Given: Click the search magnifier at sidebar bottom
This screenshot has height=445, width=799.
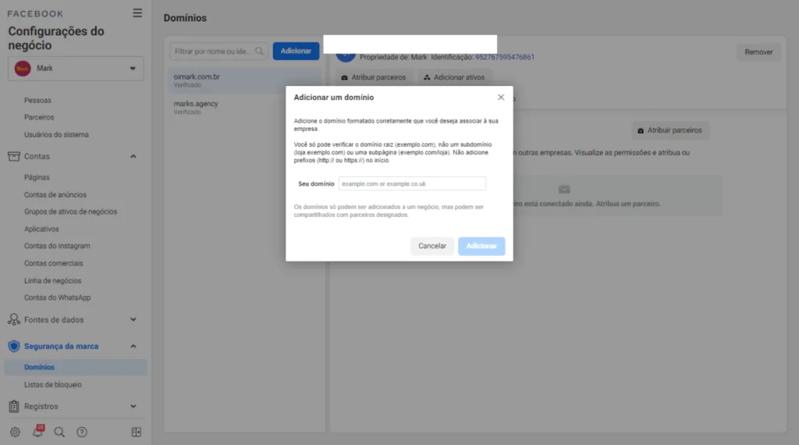Looking at the screenshot, I should point(59,433).
